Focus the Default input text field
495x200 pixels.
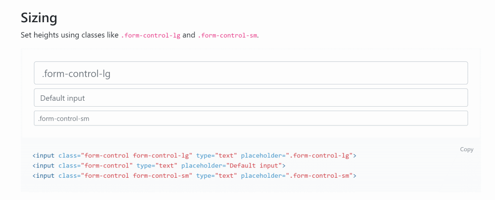coord(250,98)
